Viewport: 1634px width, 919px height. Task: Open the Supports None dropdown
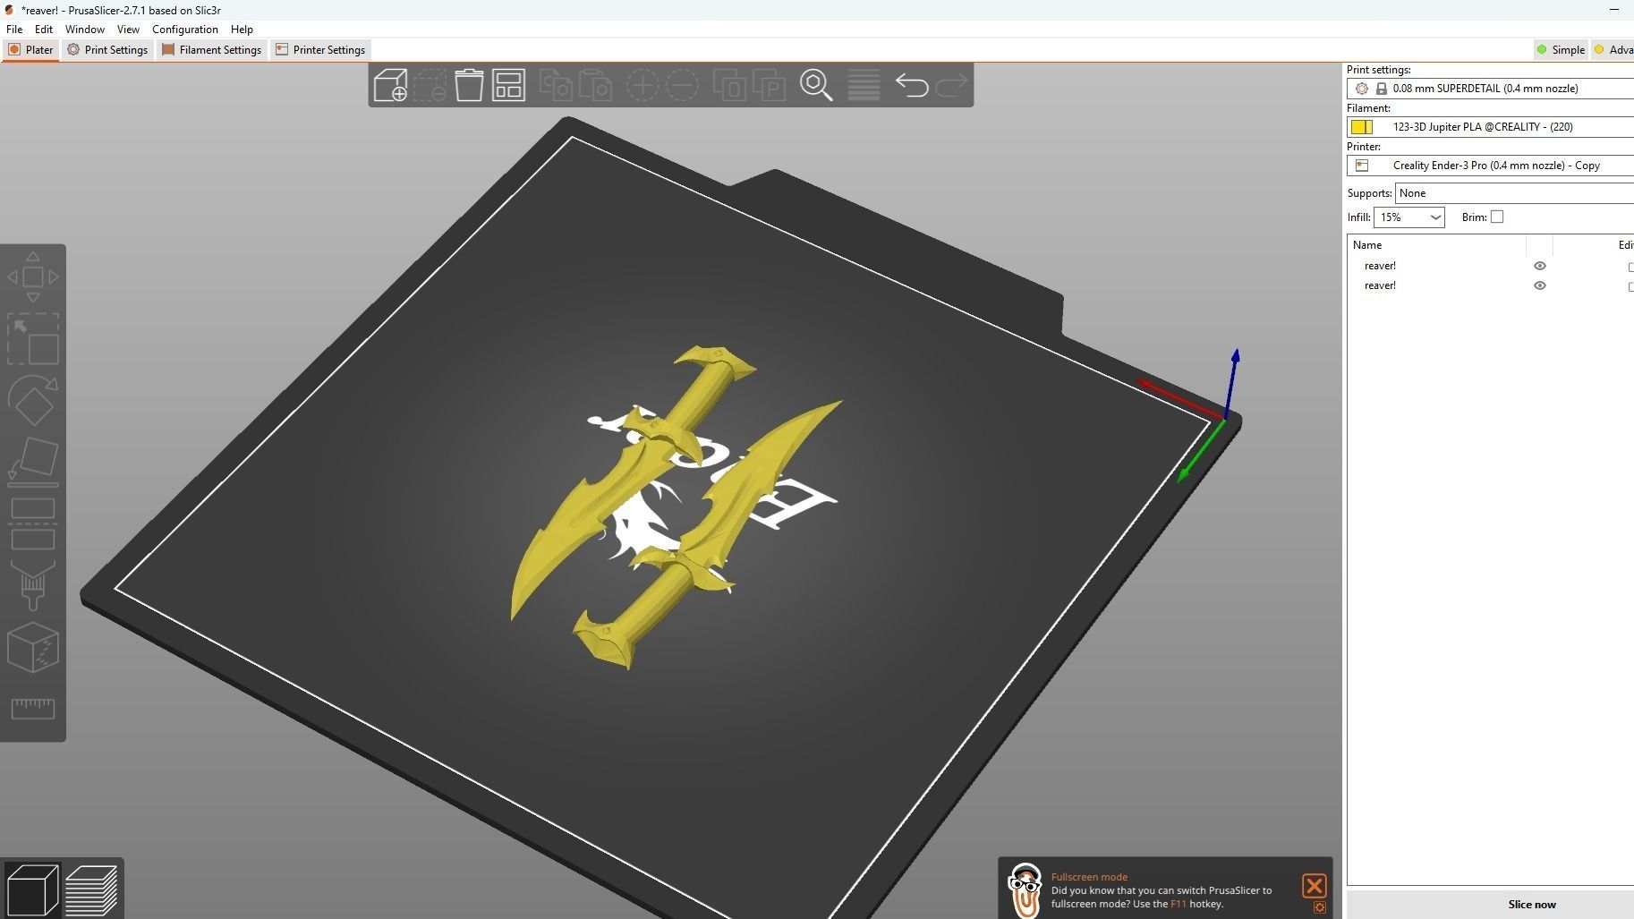[1514, 193]
